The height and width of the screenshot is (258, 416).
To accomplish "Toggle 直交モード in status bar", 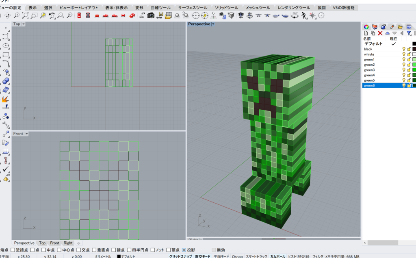I will [202, 256].
